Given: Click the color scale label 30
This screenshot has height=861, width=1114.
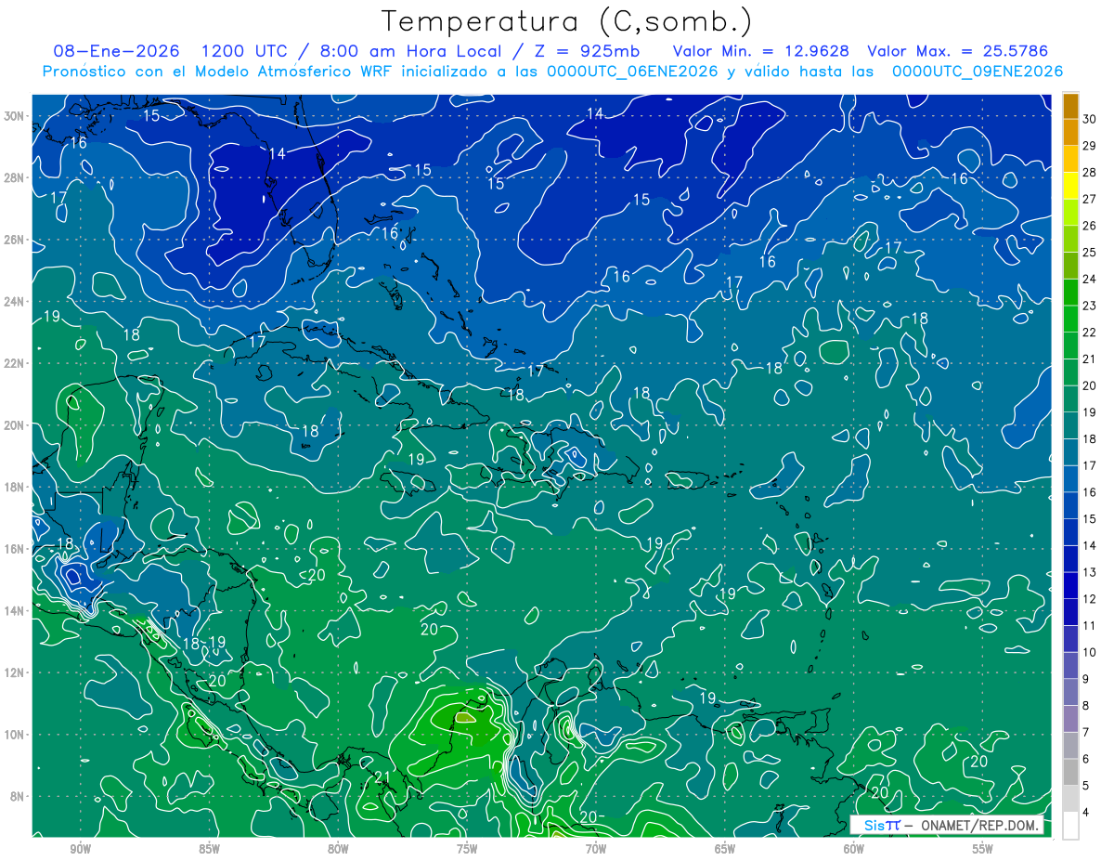Looking at the screenshot, I should tap(1090, 118).
